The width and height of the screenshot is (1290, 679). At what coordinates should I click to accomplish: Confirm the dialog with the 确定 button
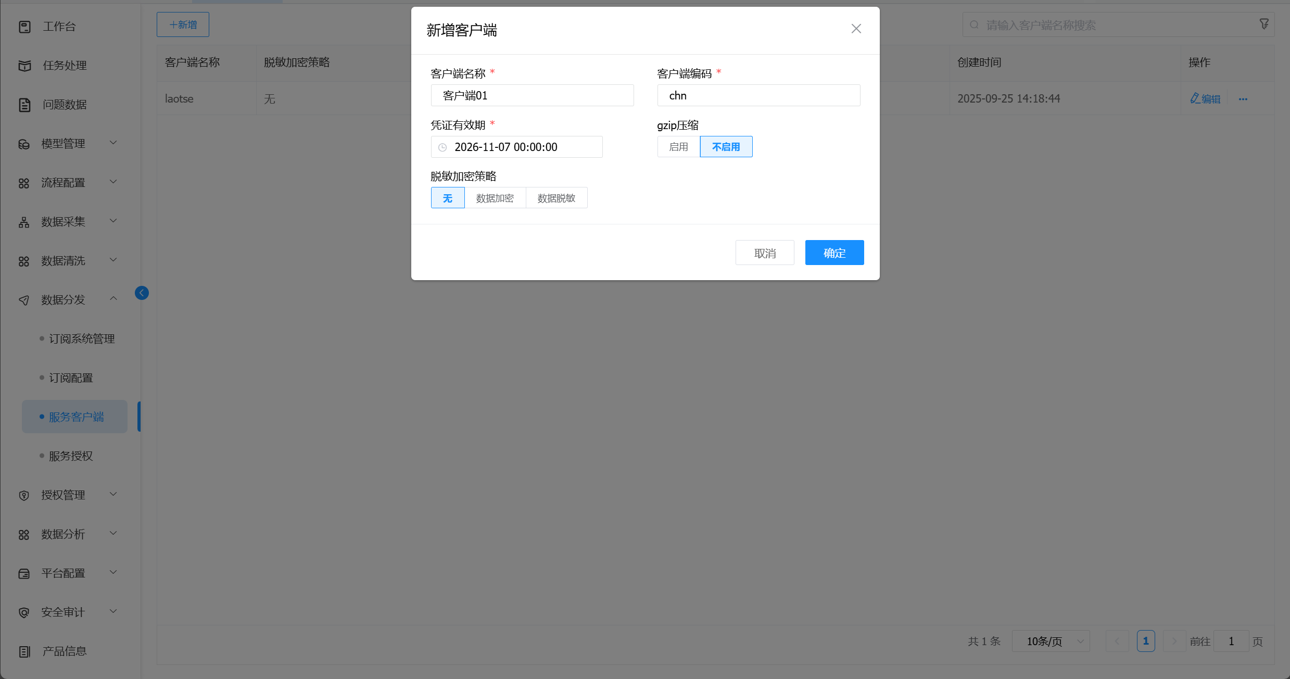[x=834, y=253]
